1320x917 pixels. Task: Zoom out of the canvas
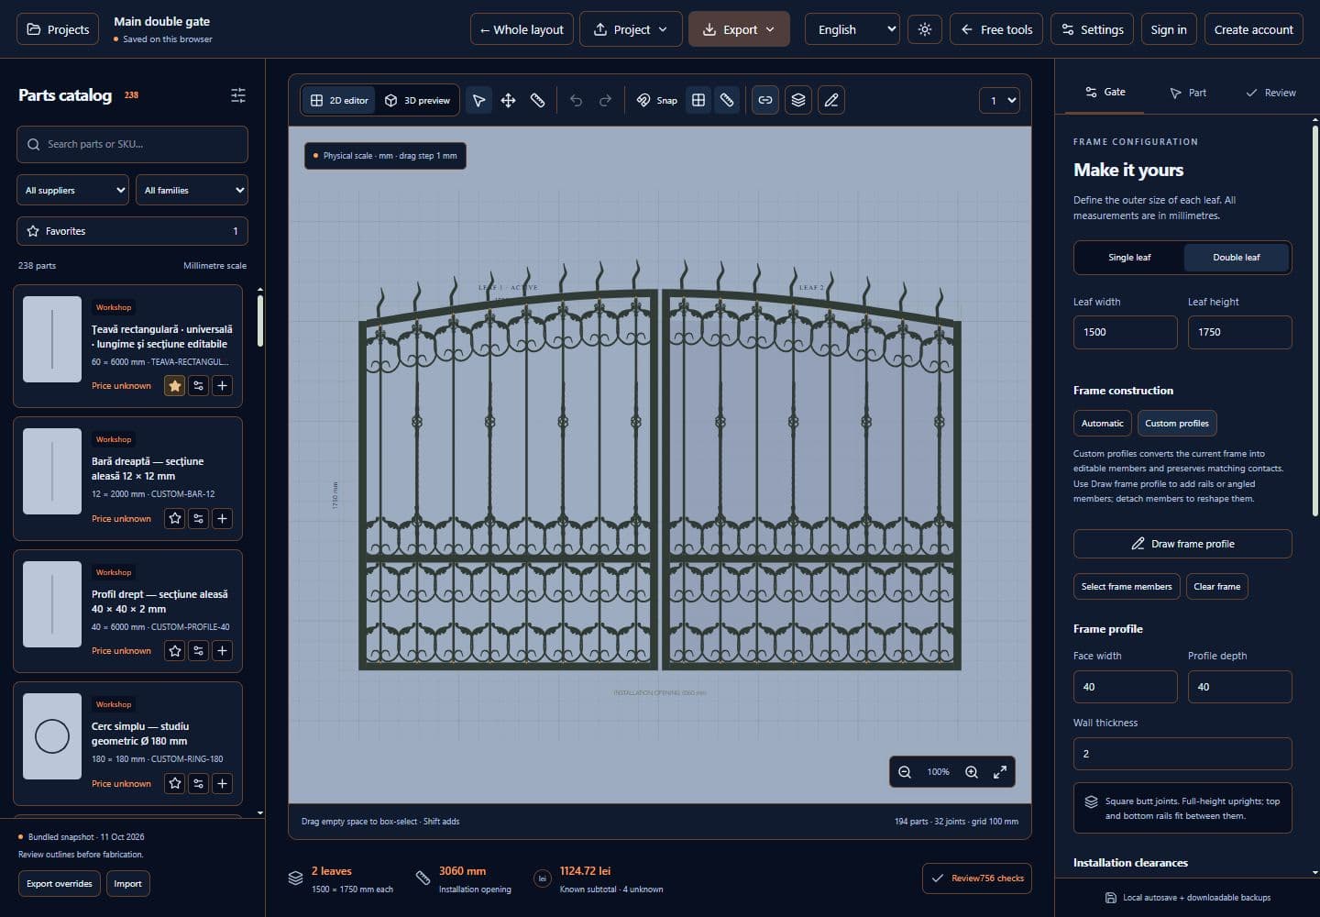tap(905, 772)
